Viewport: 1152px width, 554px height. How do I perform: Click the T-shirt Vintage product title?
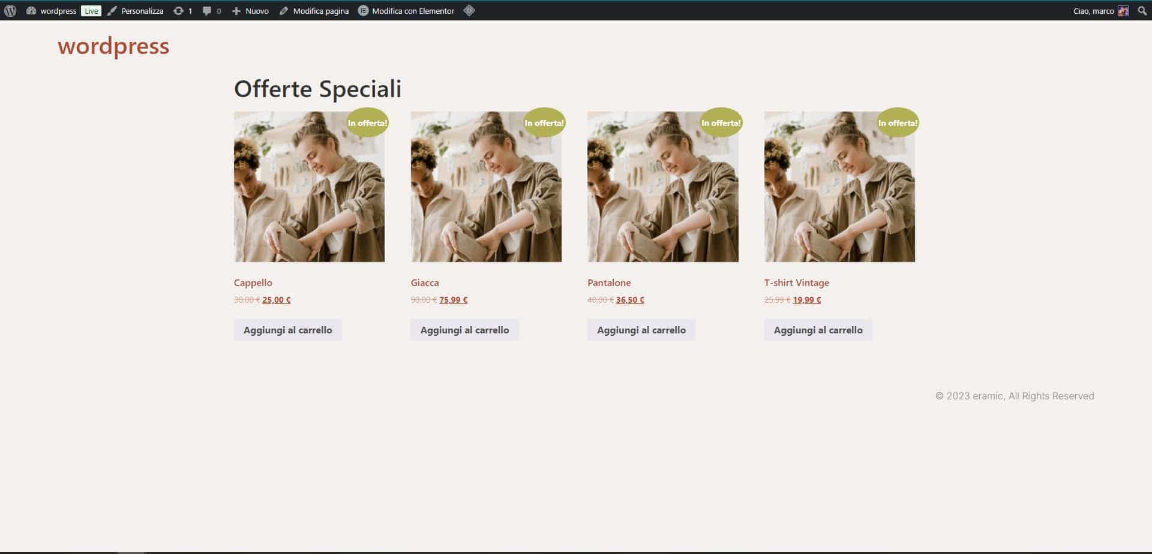(x=797, y=282)
